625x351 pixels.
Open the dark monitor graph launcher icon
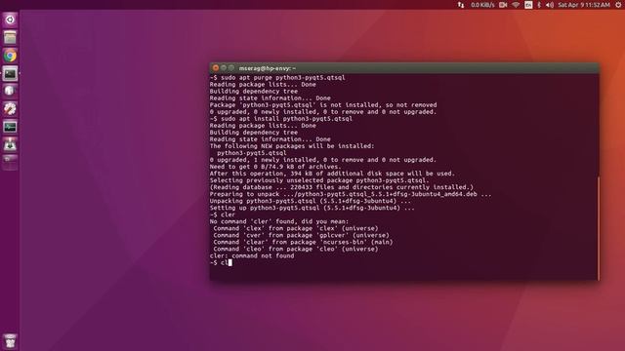click(10, 127)
